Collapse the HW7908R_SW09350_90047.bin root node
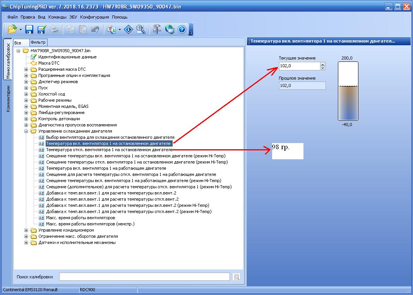This screenshot has width=413, height=295. point(19,51)
